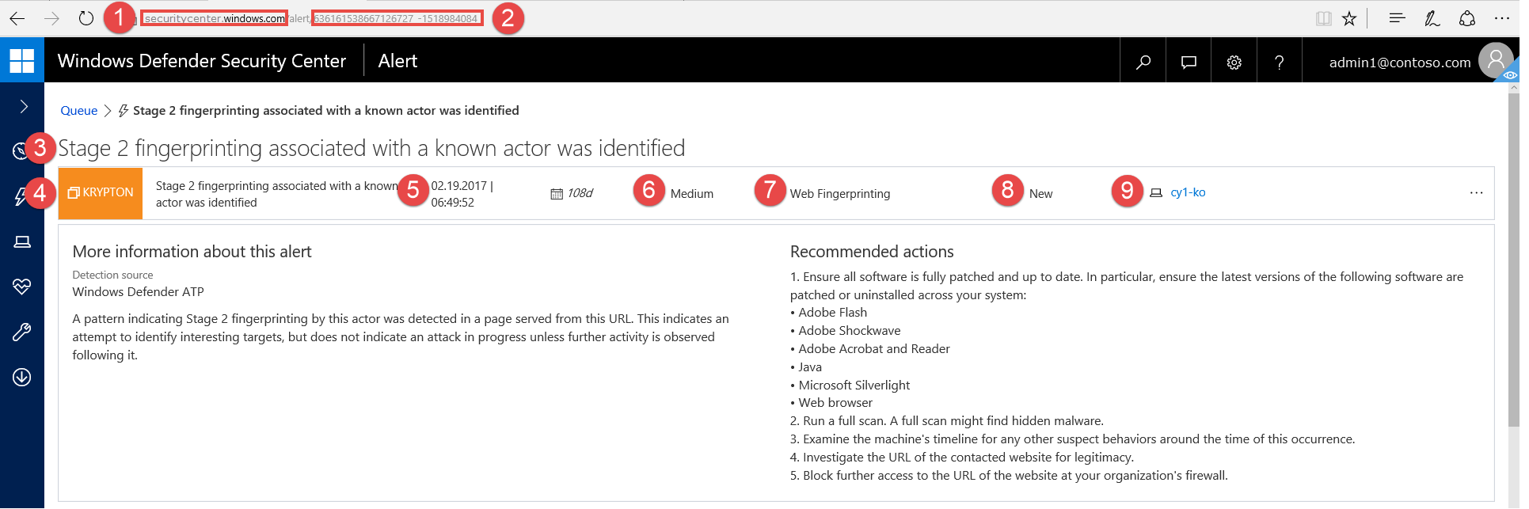The image size is (1529, 509).
Task: Click the Windows logo tile
Action: [x=22, y=60]
